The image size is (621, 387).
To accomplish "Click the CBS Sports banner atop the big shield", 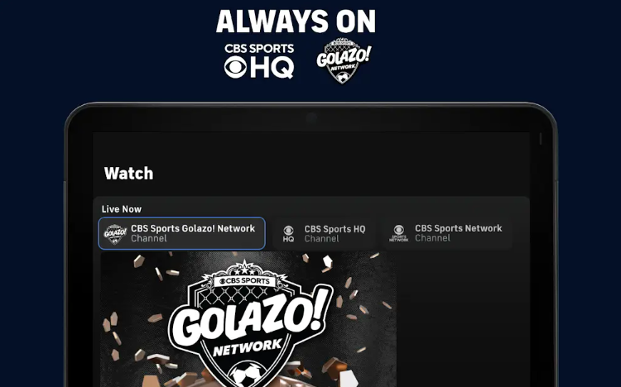I will point(245,280).
